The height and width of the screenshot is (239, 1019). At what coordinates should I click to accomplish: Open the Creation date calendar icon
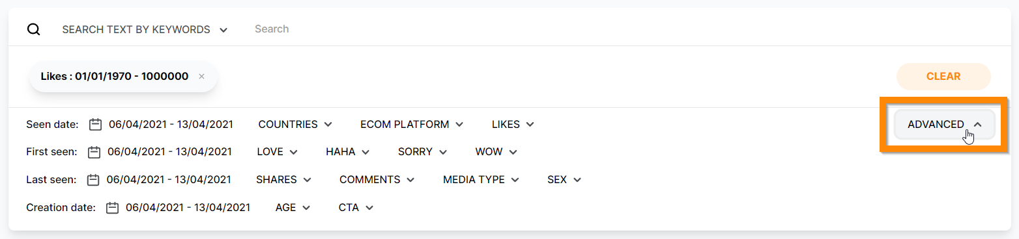point(113,208)
